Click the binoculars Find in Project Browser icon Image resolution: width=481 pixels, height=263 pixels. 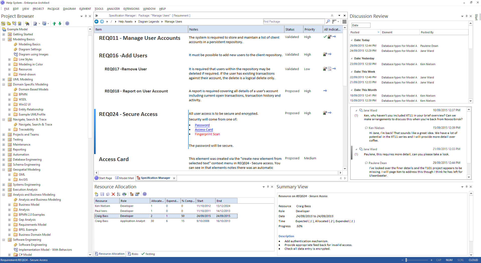point(27,24)
